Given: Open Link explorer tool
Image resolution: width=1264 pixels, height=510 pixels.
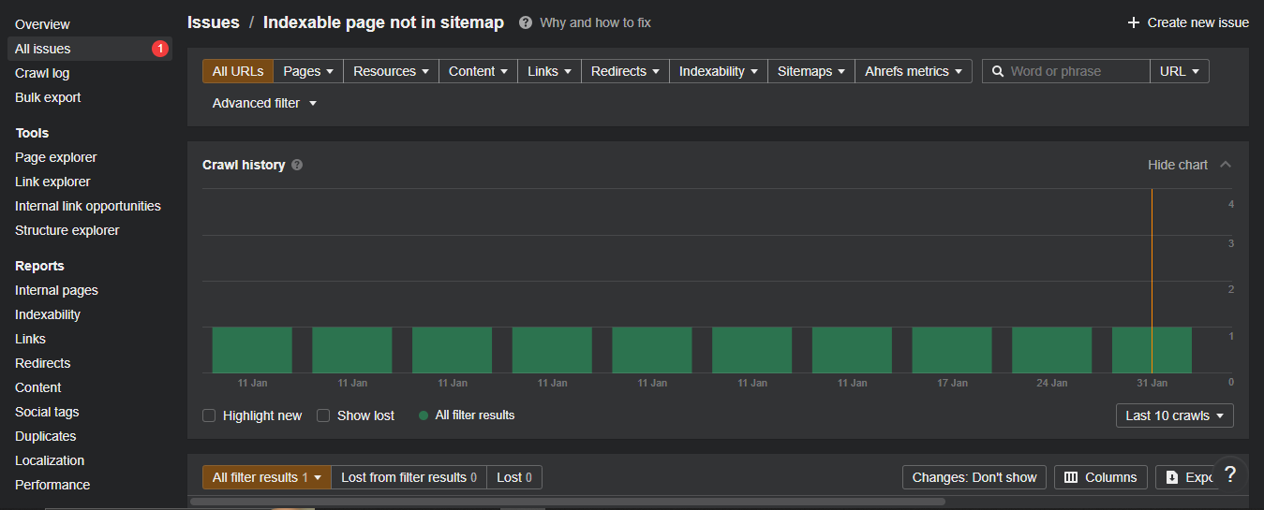Looking at the screenshot, I should [x=52, y=182].
